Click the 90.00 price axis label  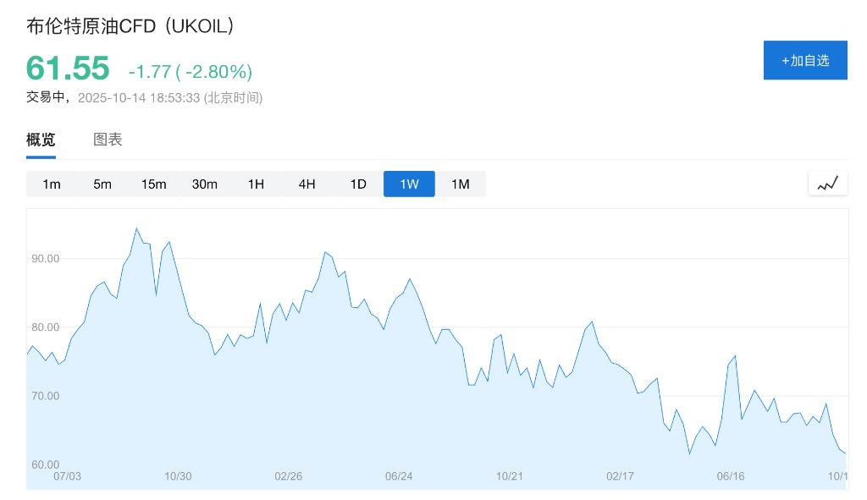tap(45, 258)
